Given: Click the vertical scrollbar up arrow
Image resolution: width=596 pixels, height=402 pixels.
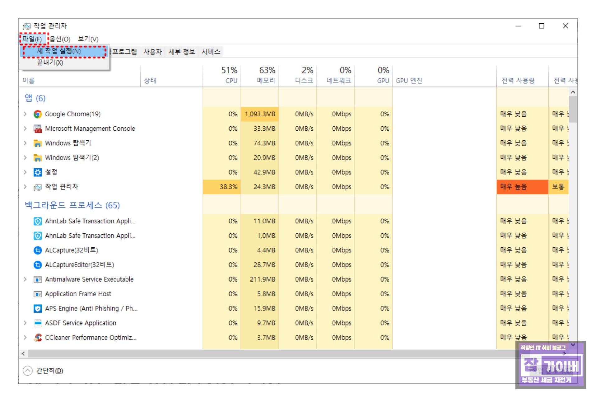Looking at the screenshot, I should (x=573, y=92).
